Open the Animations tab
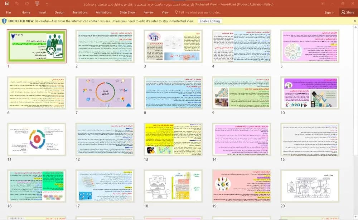The image size is (358, 220). (x=104, y=12)
